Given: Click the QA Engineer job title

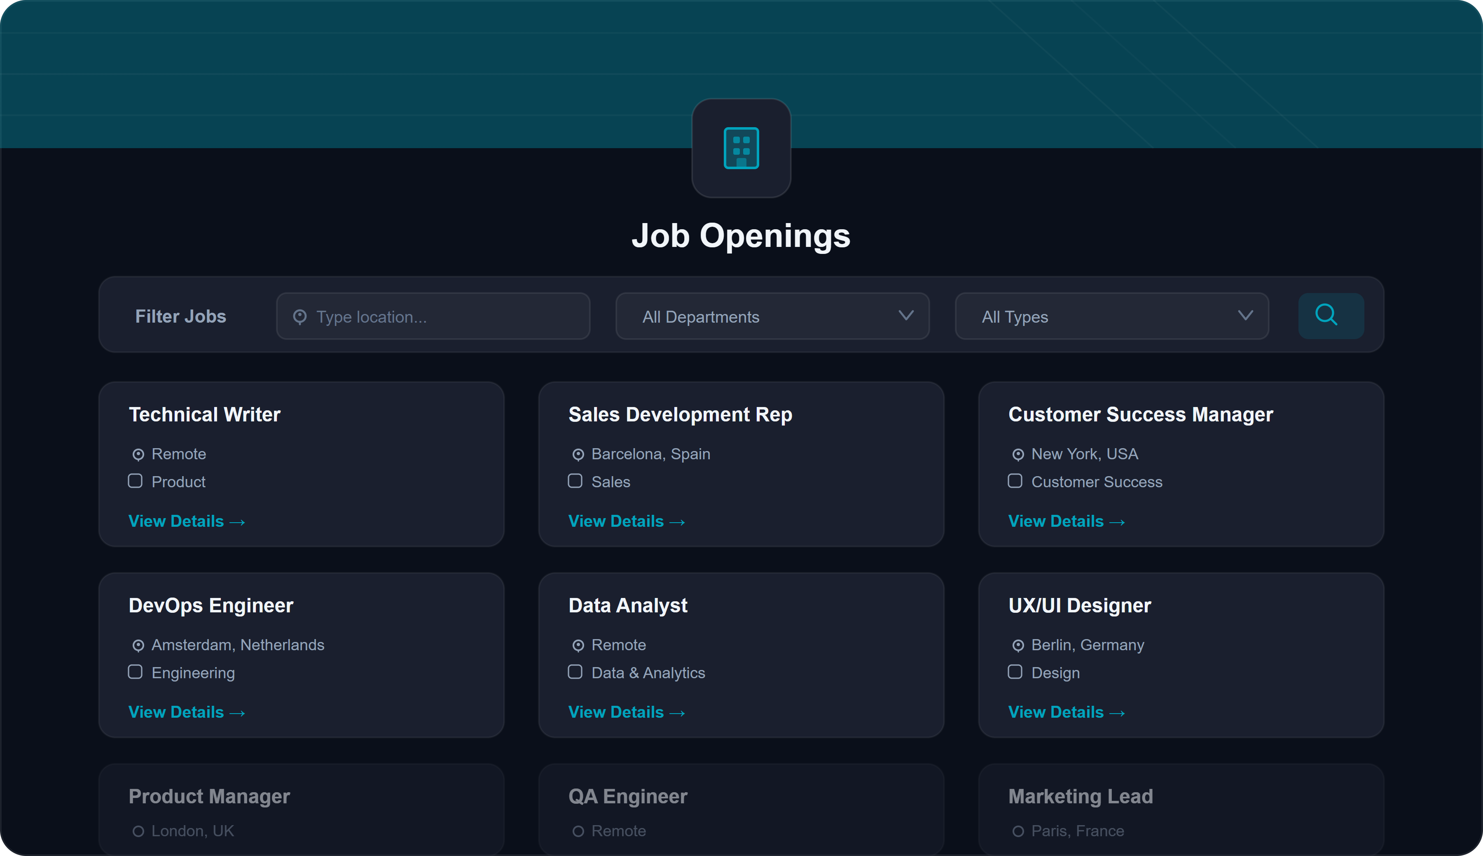Looking at the screenshot, I should click(x=628, y=797).
